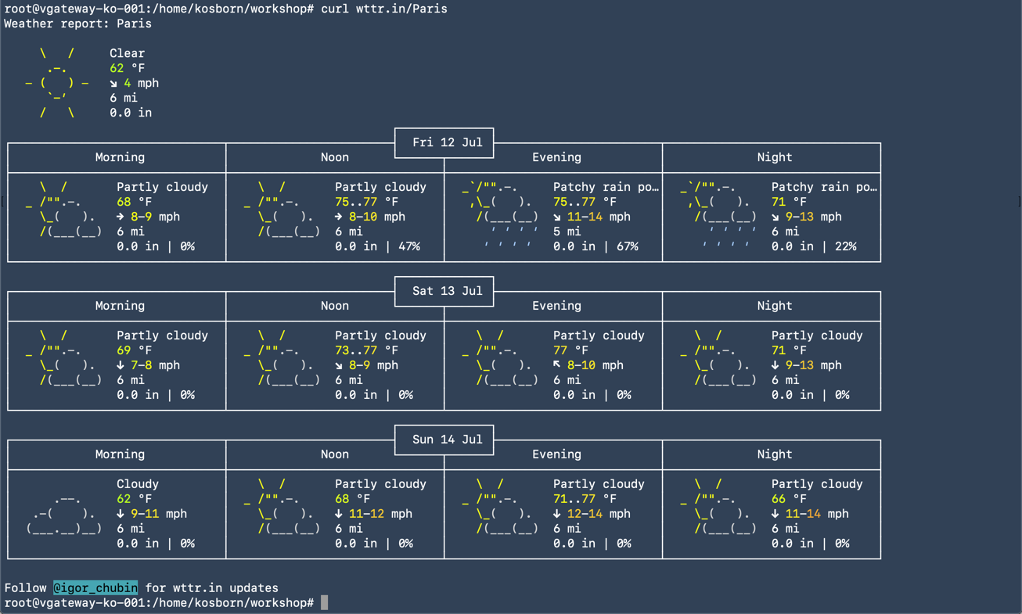The height and width of the screenshot is (614, 1022).
Task: Click the 62 °F current temperature
Action: coord(127,68)
